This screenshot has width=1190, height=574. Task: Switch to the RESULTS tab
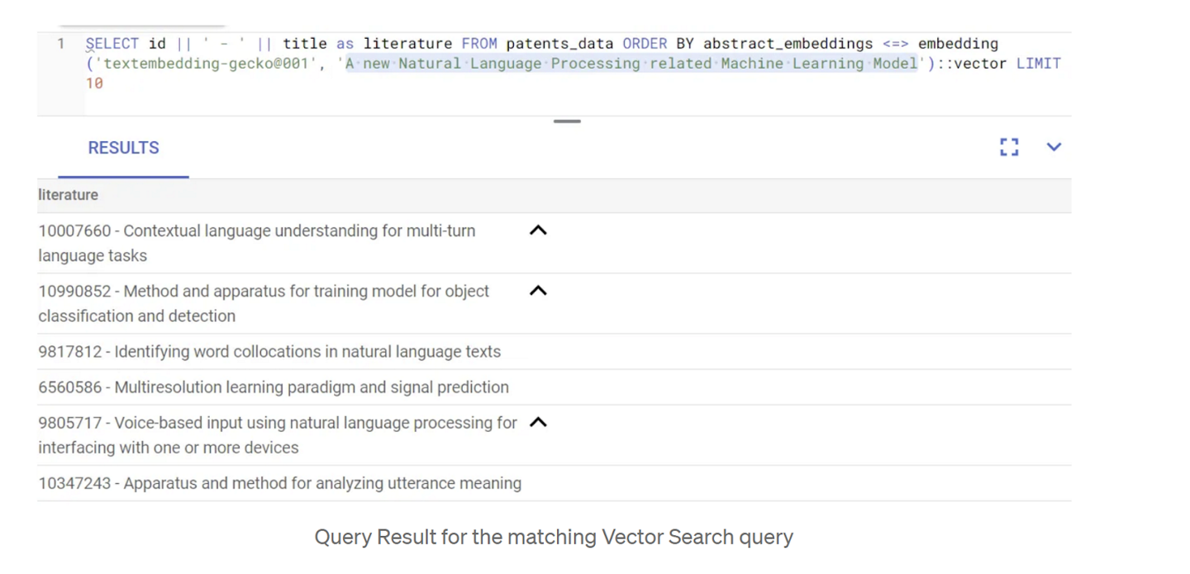pyautogui.click(x=123, y=148)
